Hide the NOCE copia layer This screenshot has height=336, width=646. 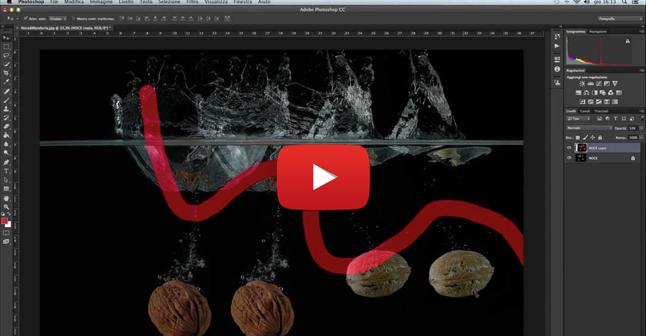(569, 148)
